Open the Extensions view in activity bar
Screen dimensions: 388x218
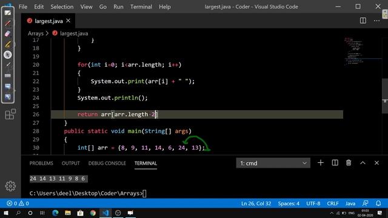(10, 114)
